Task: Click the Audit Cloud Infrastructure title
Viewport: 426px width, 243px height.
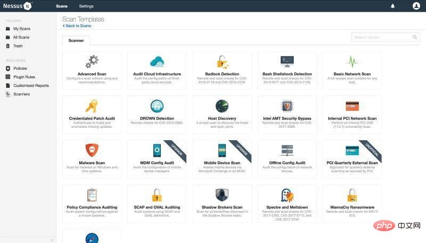Action: pos(157,74)
